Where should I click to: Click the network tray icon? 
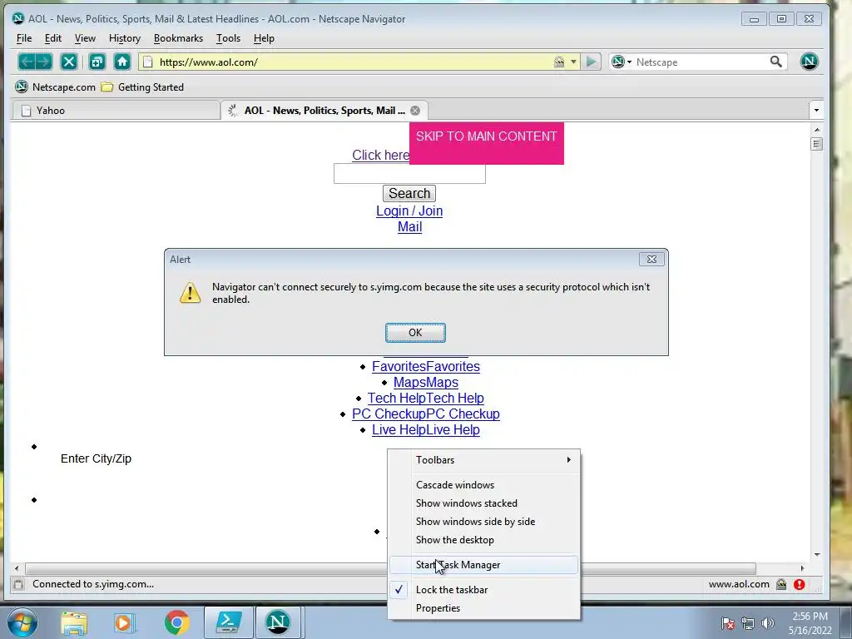748,623
